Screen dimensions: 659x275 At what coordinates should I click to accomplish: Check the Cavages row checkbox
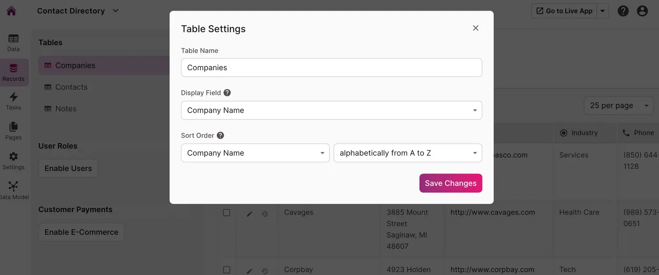(227, 213)
